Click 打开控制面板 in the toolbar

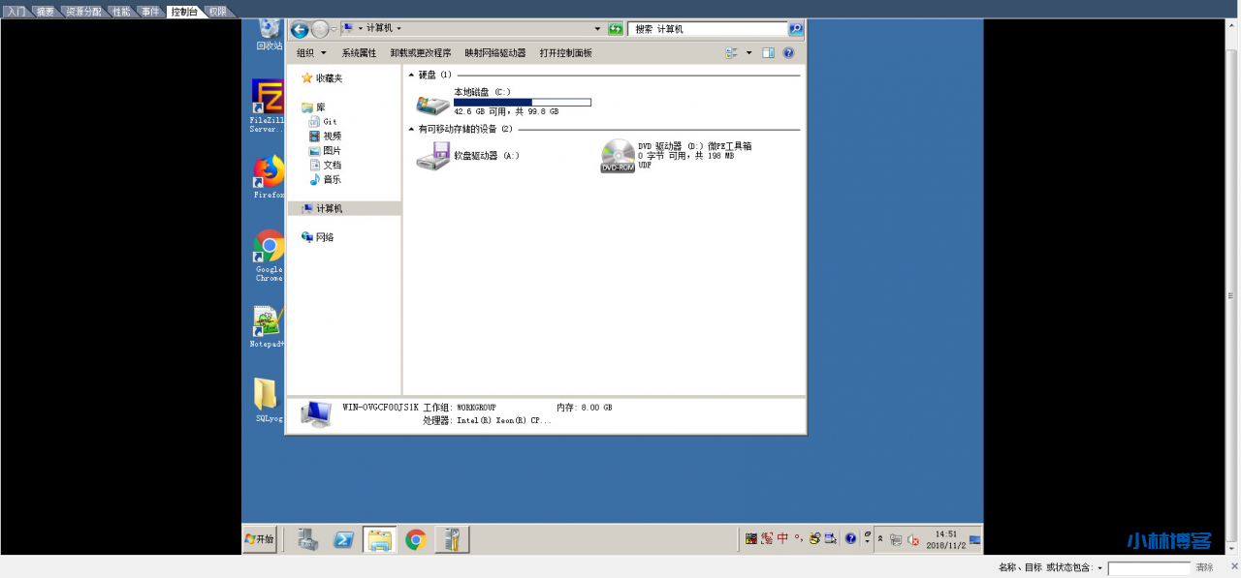coord(565,53)
